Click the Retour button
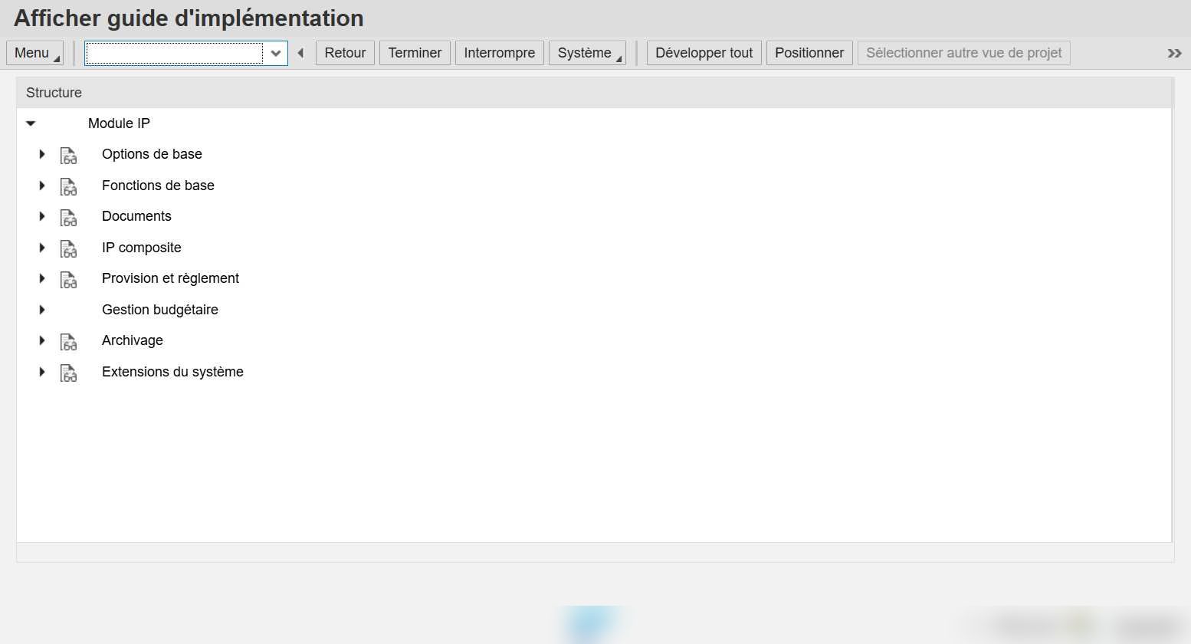Image resolution: width=1191 pixels, height=644 pixels. (345, 53)
